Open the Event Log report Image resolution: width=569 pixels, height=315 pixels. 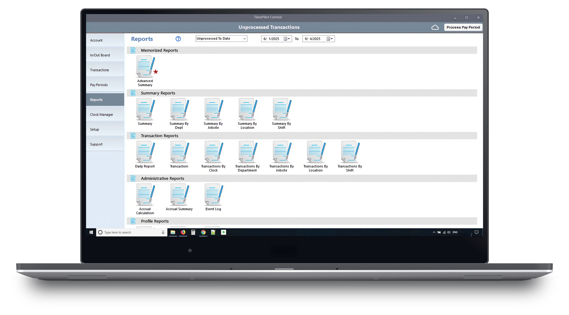213,195
